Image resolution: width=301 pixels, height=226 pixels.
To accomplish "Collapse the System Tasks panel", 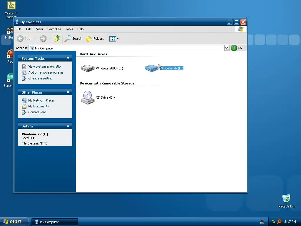I will (x=68, y=58).
